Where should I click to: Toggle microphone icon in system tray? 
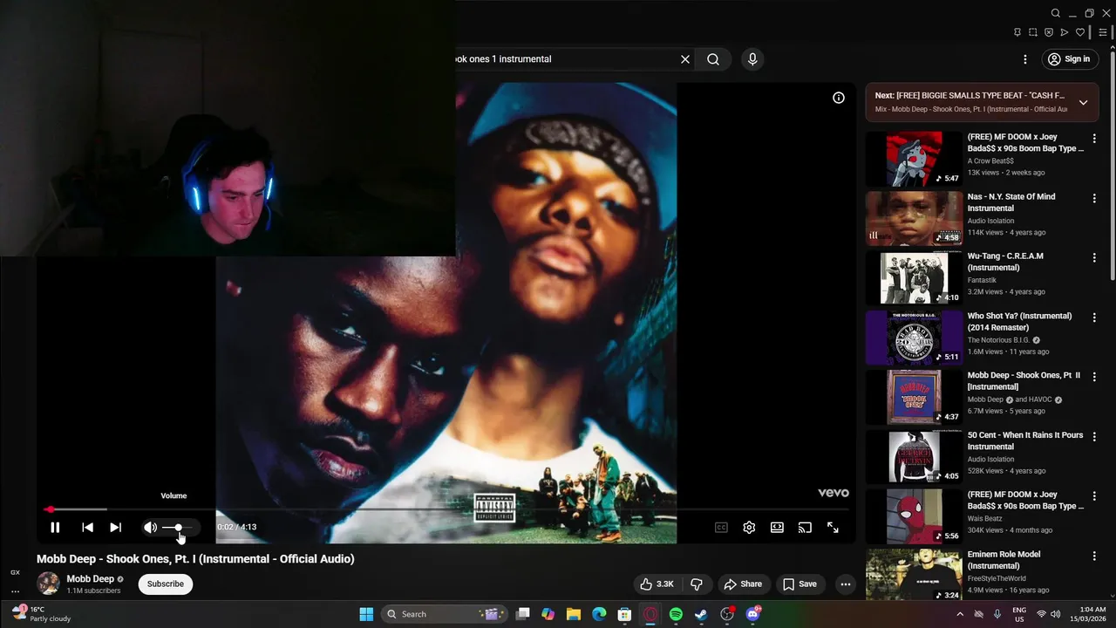998,614
